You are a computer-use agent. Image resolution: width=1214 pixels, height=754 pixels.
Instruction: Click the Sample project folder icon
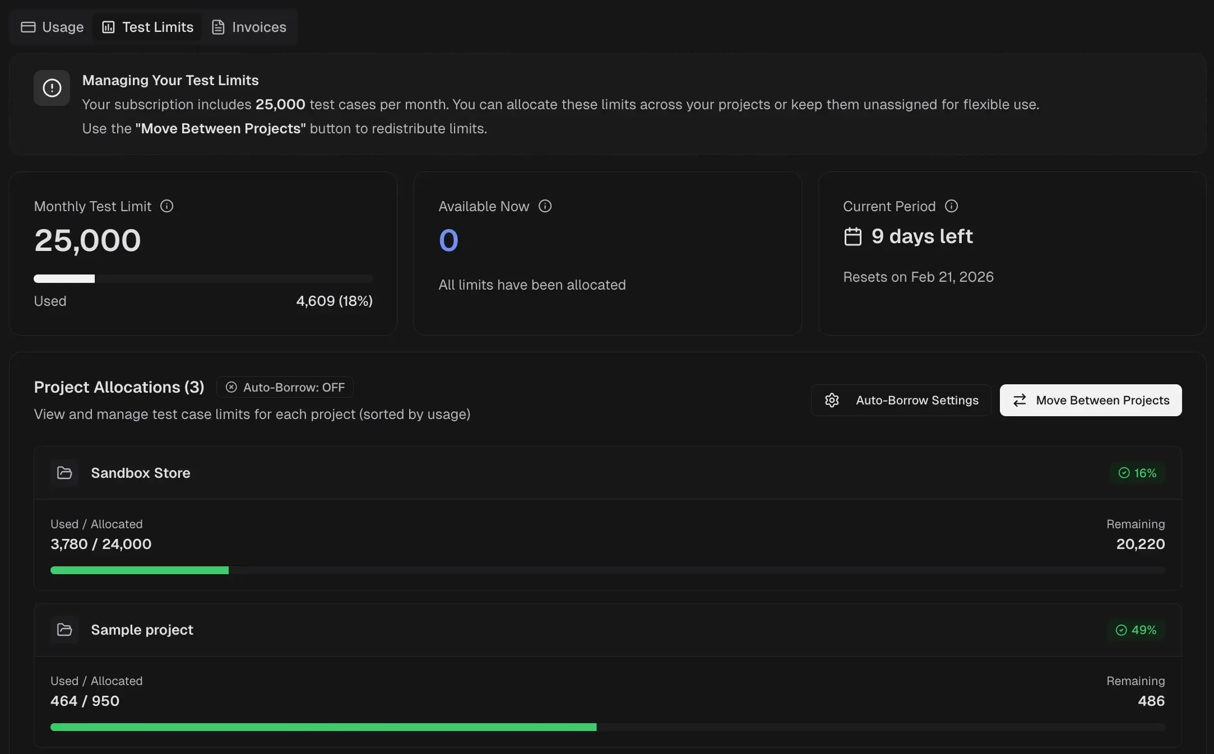pyautogui.click(x=64, y=630)
